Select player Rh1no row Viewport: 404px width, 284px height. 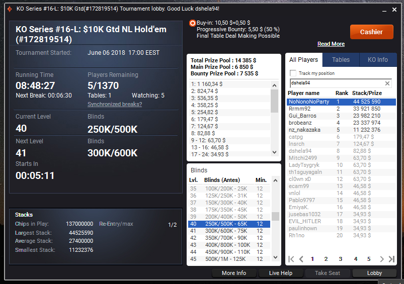point(341,235)
